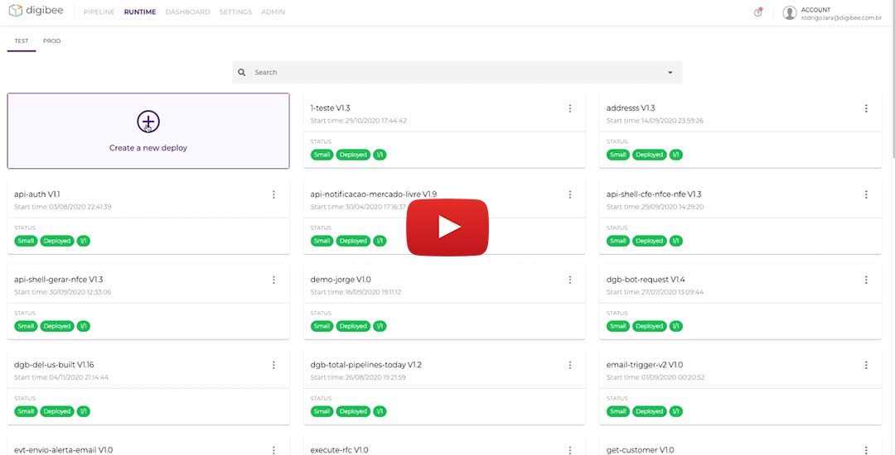Open options menu for email-trigger-v2 V1.0
The width and height of the screenshot is (895, 455).
point(866,365)
